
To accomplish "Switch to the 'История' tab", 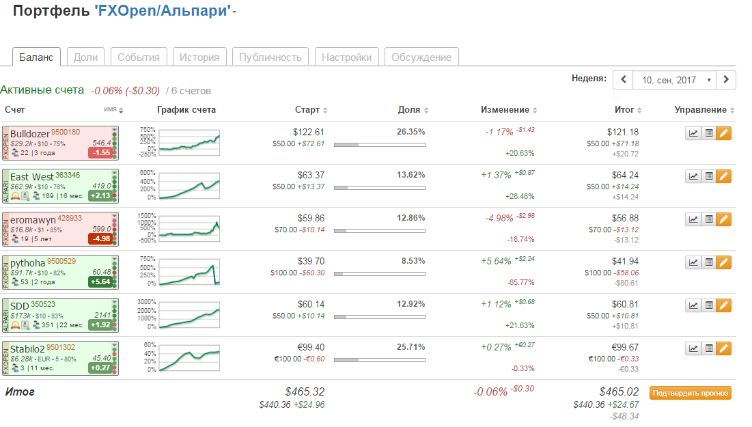I will click(x=199, y=57).
